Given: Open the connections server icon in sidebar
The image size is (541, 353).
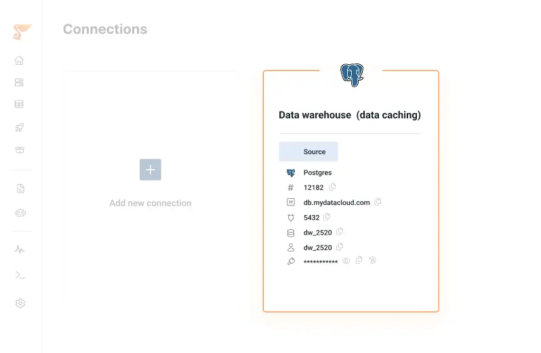Looking at the screenshot, I should coord(19,83).
